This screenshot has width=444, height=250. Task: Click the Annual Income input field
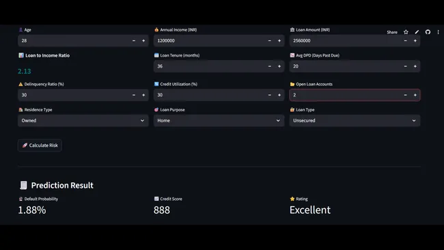(210, 41)
